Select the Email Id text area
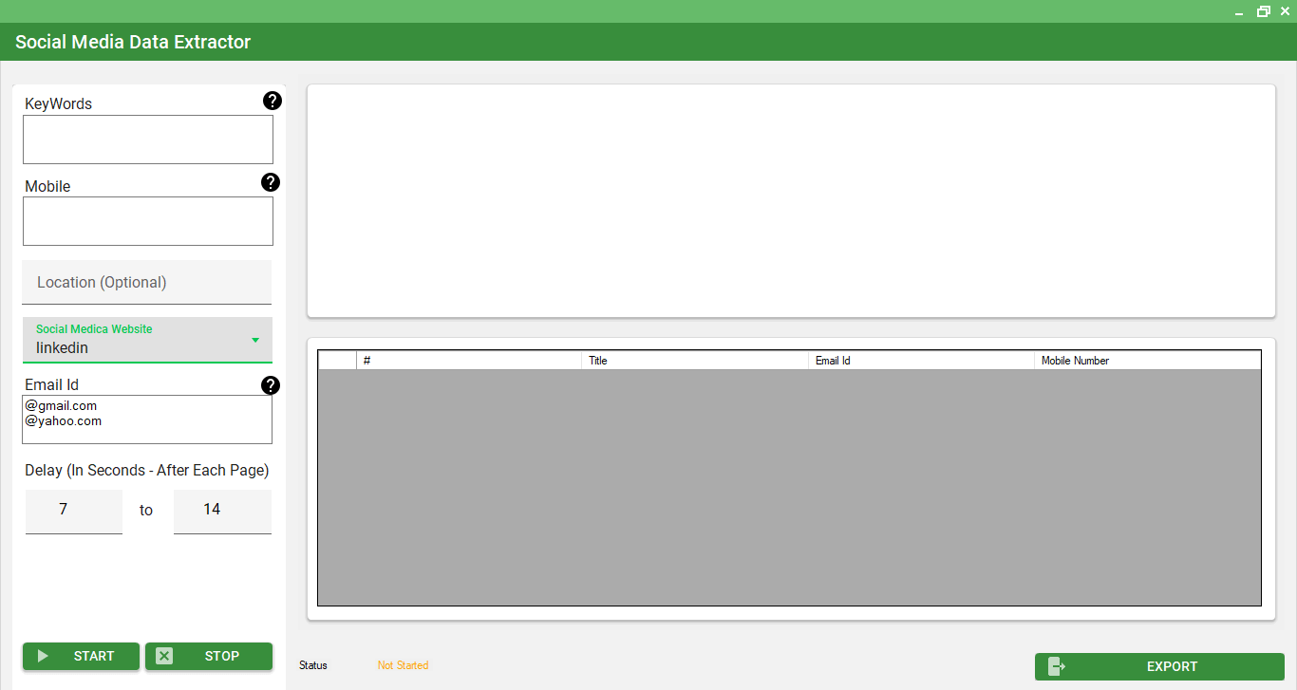The width and height of the screenshot is (1297, 690). (147, 419)
